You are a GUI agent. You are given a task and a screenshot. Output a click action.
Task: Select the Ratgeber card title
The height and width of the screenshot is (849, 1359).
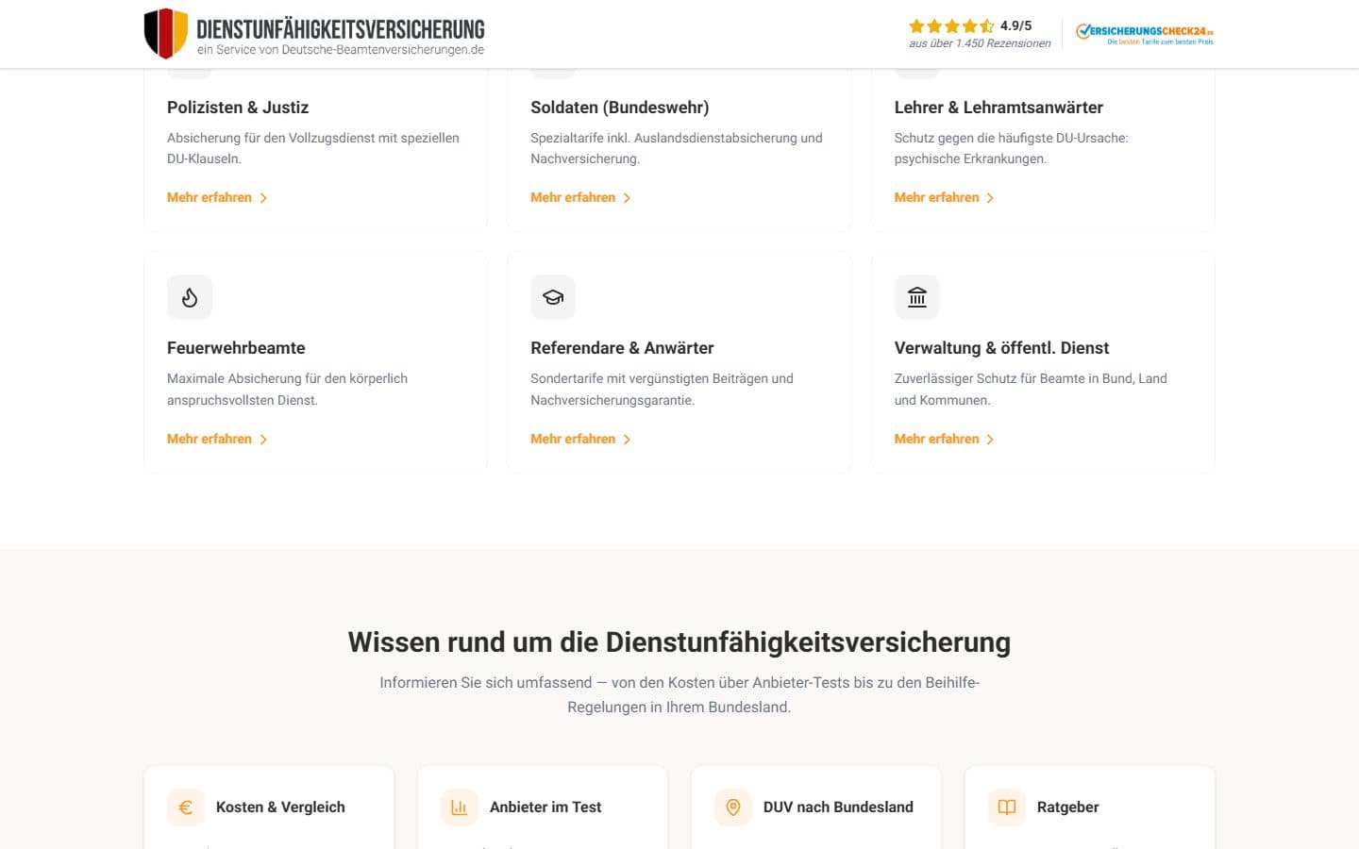click(x=1067, y=807)
